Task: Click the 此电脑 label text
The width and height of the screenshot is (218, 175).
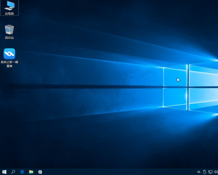Action: pos(9,13)
